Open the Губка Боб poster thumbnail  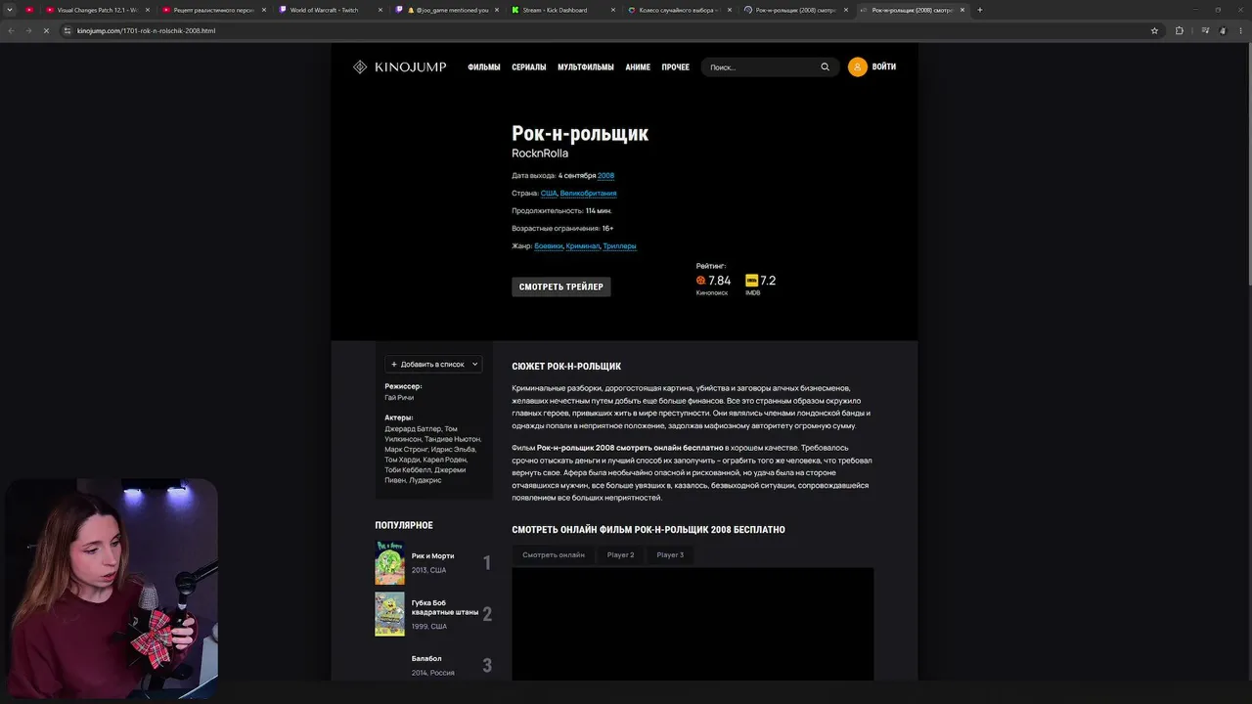[x=389, y=614]
